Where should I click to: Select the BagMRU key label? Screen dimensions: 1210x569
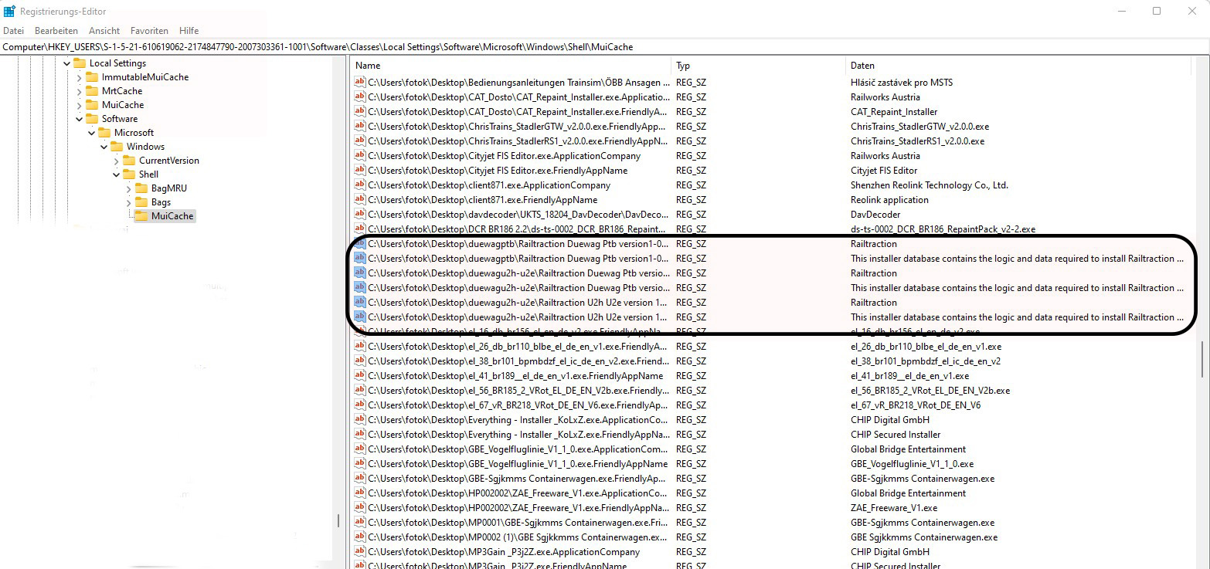[x=169, y=188]
